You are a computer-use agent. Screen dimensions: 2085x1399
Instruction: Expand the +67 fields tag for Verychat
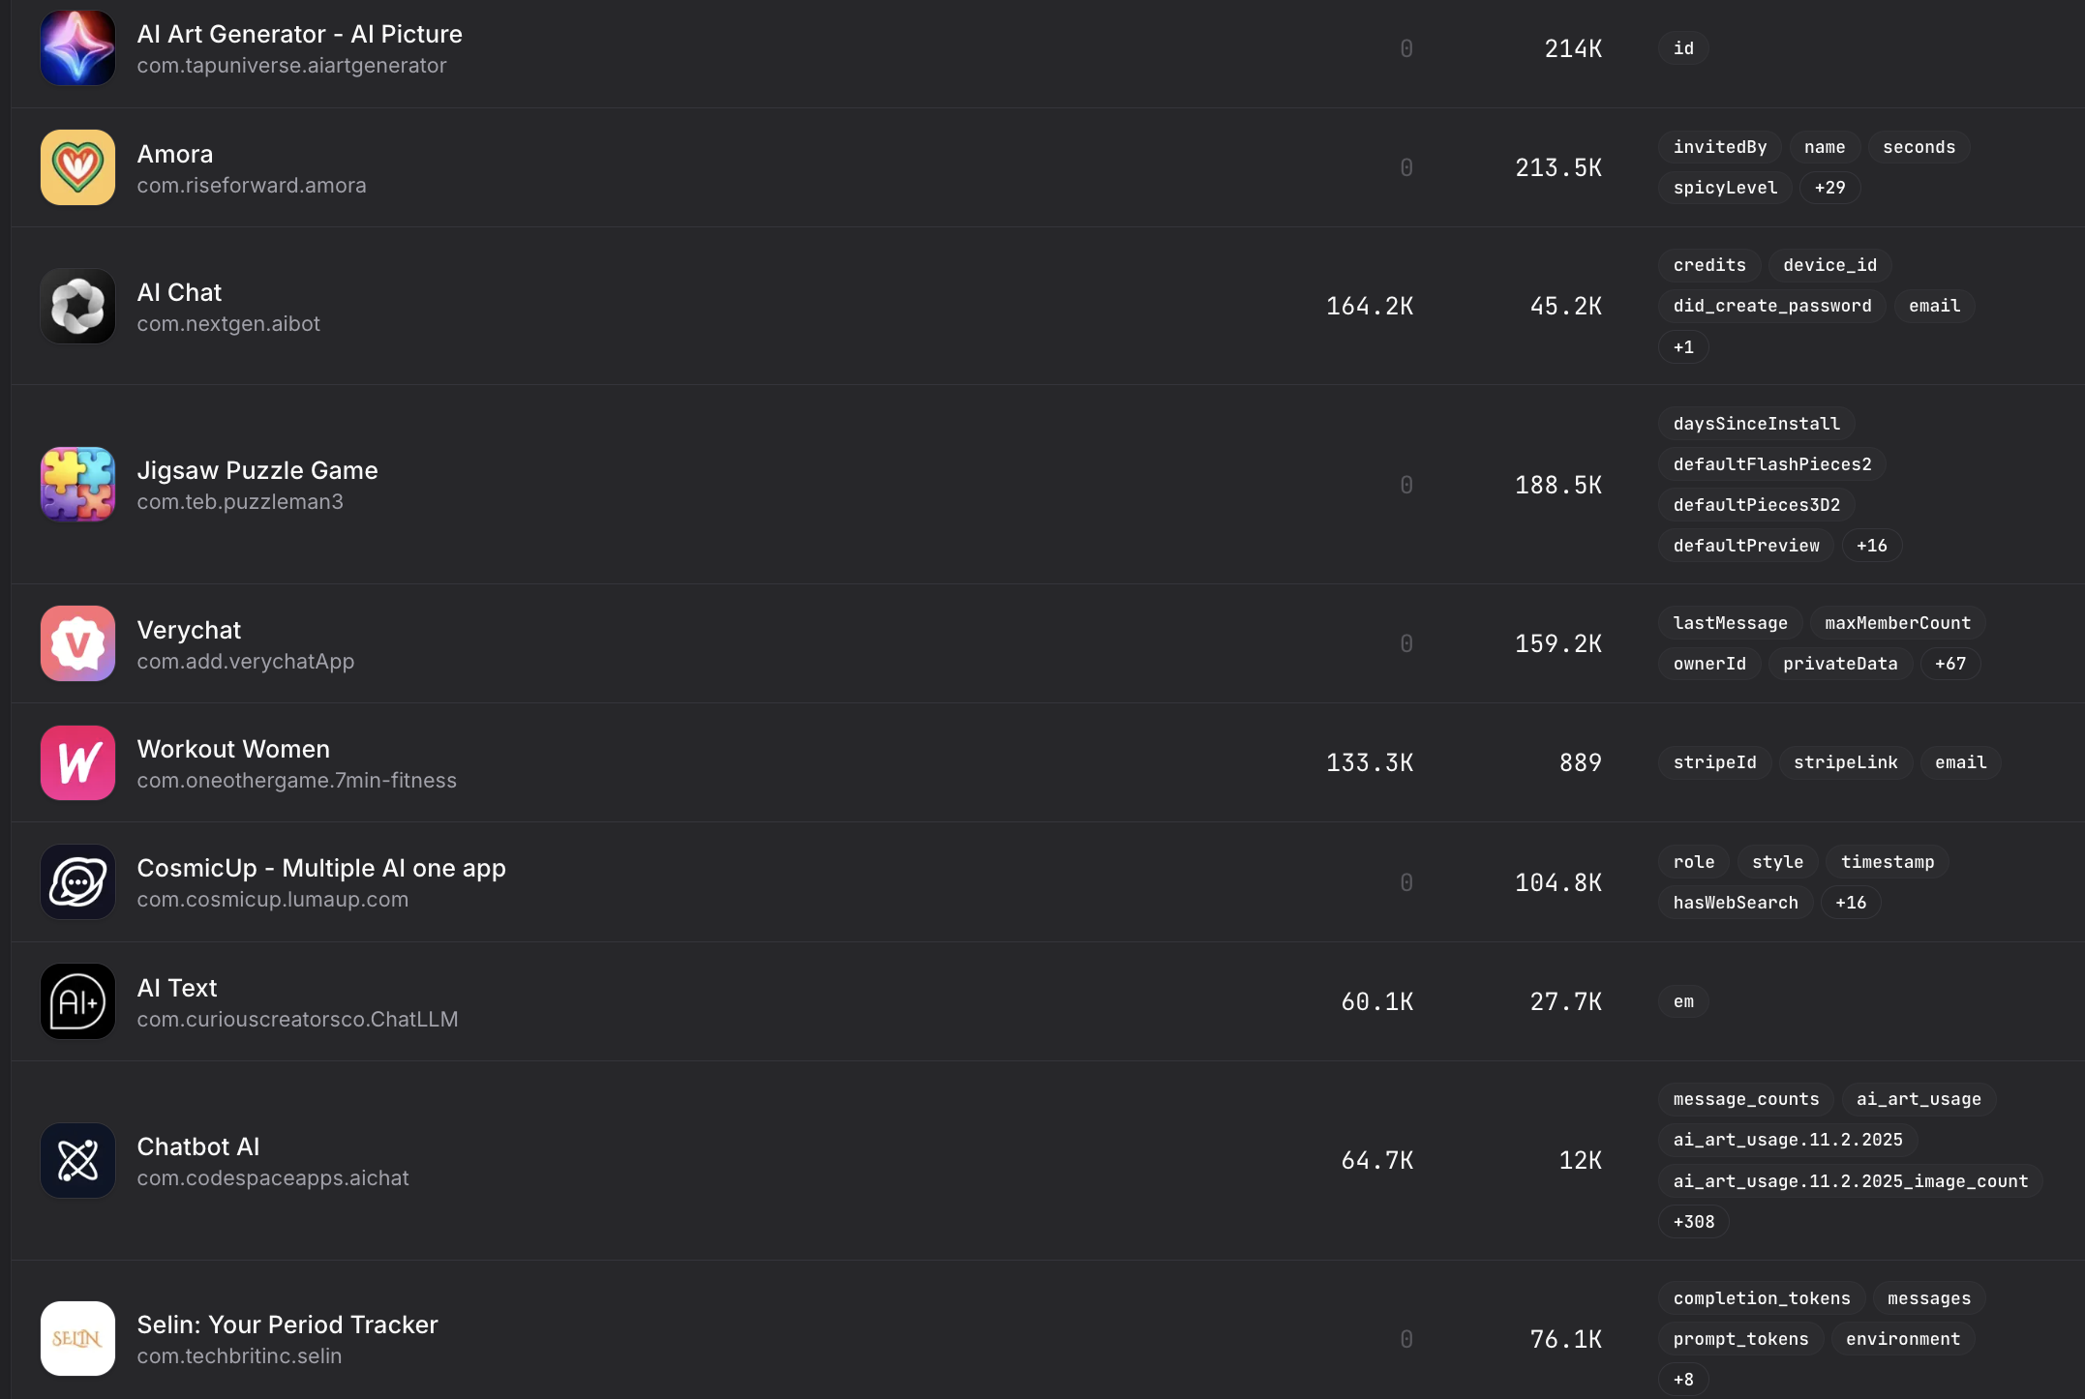1949,664
